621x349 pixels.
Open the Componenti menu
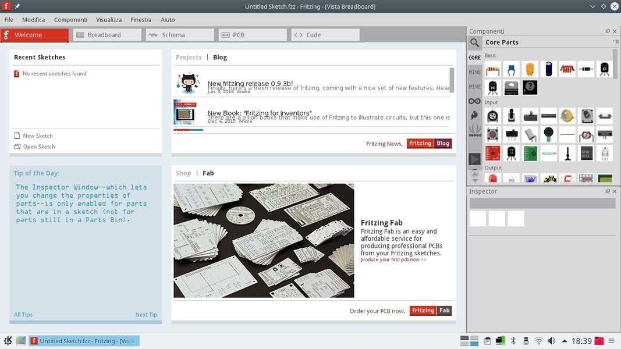click(x=70, y=20)
